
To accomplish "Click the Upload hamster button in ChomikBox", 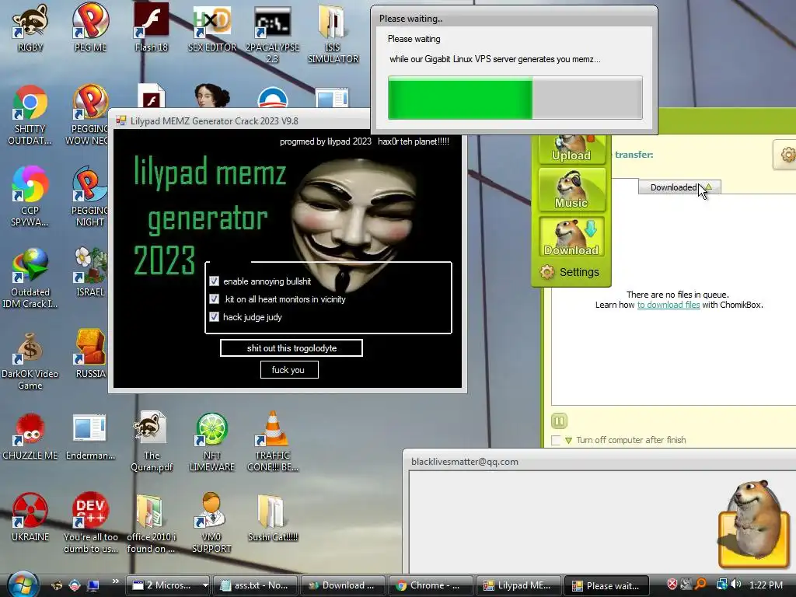I will [571, 149].
